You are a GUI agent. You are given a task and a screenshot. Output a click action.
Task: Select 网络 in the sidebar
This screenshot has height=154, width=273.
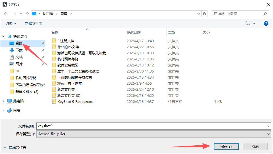[x=17, y=110]
